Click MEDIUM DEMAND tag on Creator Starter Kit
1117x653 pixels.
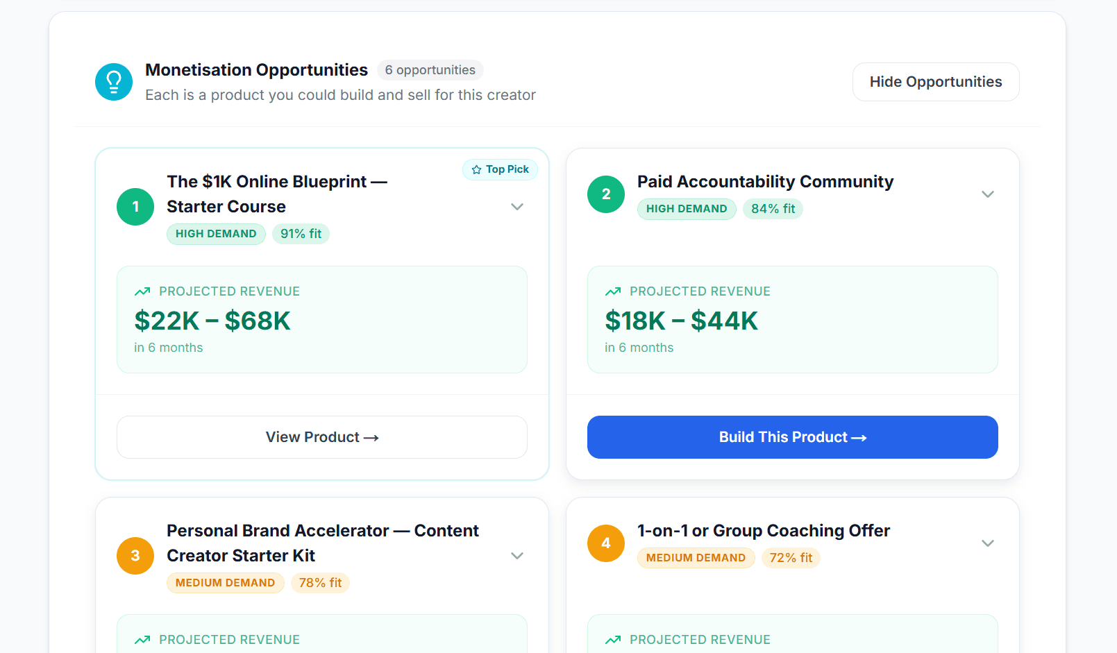(225, 583)
